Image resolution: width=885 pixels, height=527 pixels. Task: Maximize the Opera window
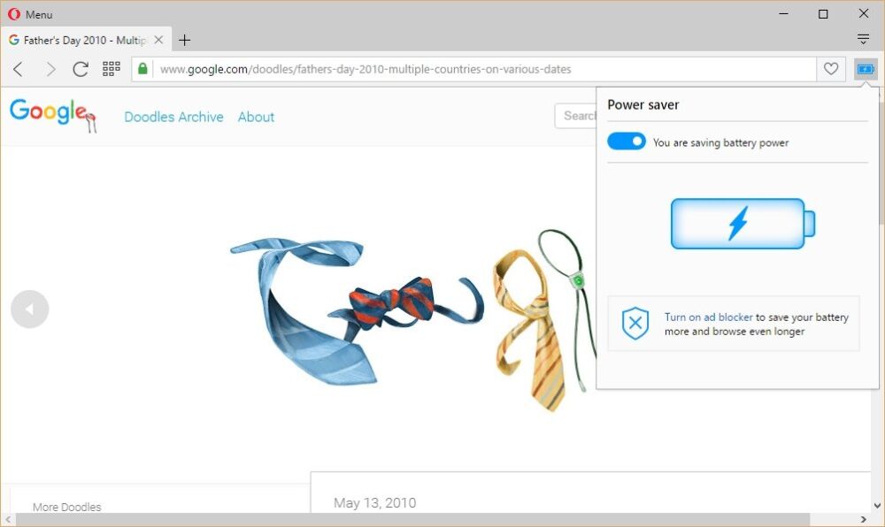click(x=823, y=13)
